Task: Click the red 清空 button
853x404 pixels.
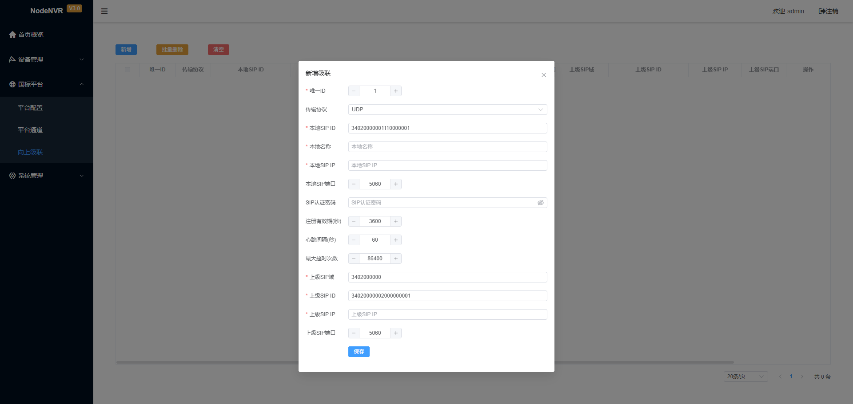Action: tap(219, 50)
